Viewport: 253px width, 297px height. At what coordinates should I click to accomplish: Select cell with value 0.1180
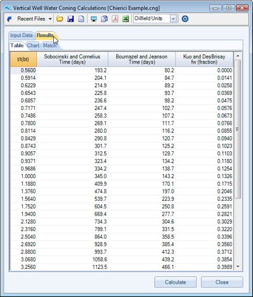point(204,161)
